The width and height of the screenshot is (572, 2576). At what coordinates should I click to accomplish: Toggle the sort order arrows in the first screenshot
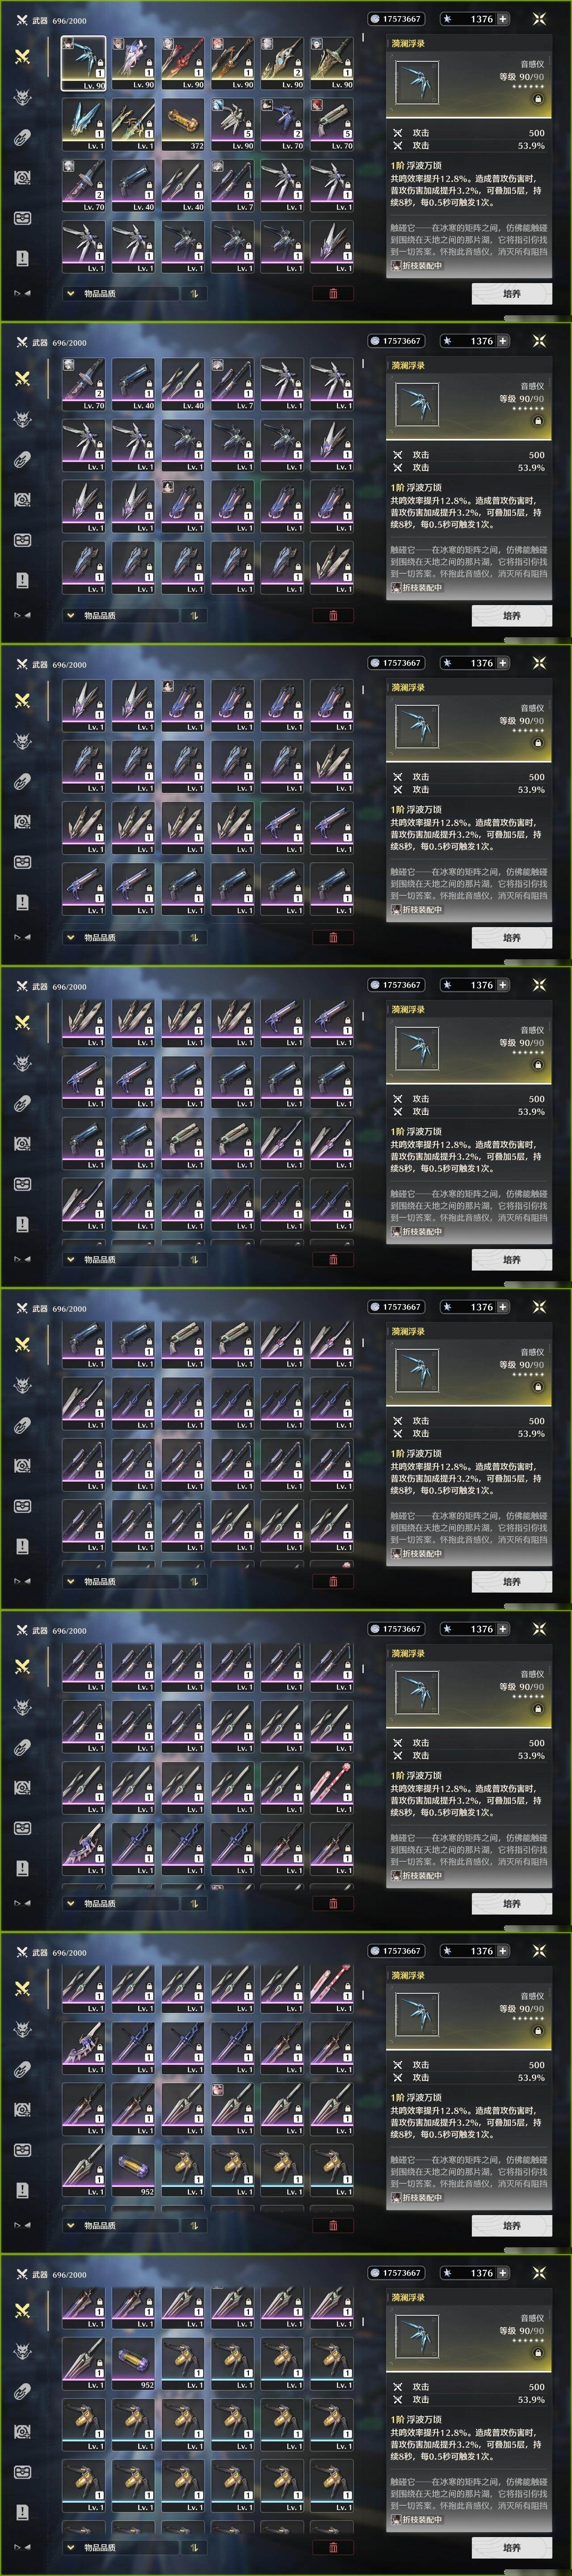tap(193, 293)
